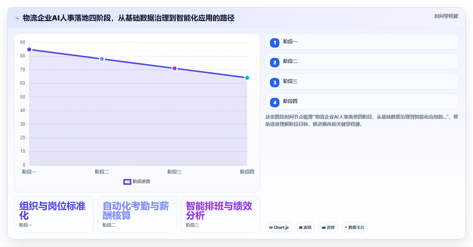This screenshot has height=247, width=473.
Task: Click the 进度 tag
Action: (x=328, y=227)
